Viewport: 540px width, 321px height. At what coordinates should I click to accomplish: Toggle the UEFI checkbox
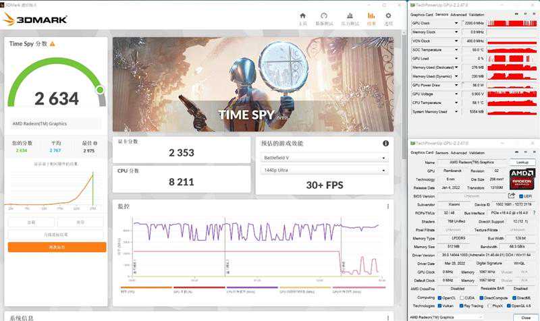520,196
